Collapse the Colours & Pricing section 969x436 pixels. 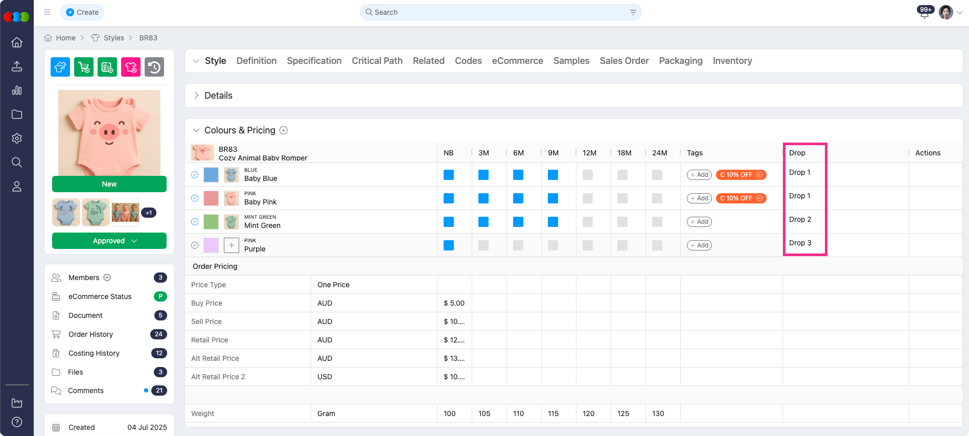point(196,130)
